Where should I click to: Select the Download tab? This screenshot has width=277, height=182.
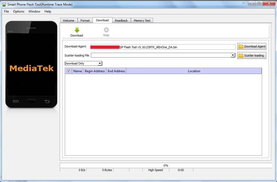(x=102, y=20)
